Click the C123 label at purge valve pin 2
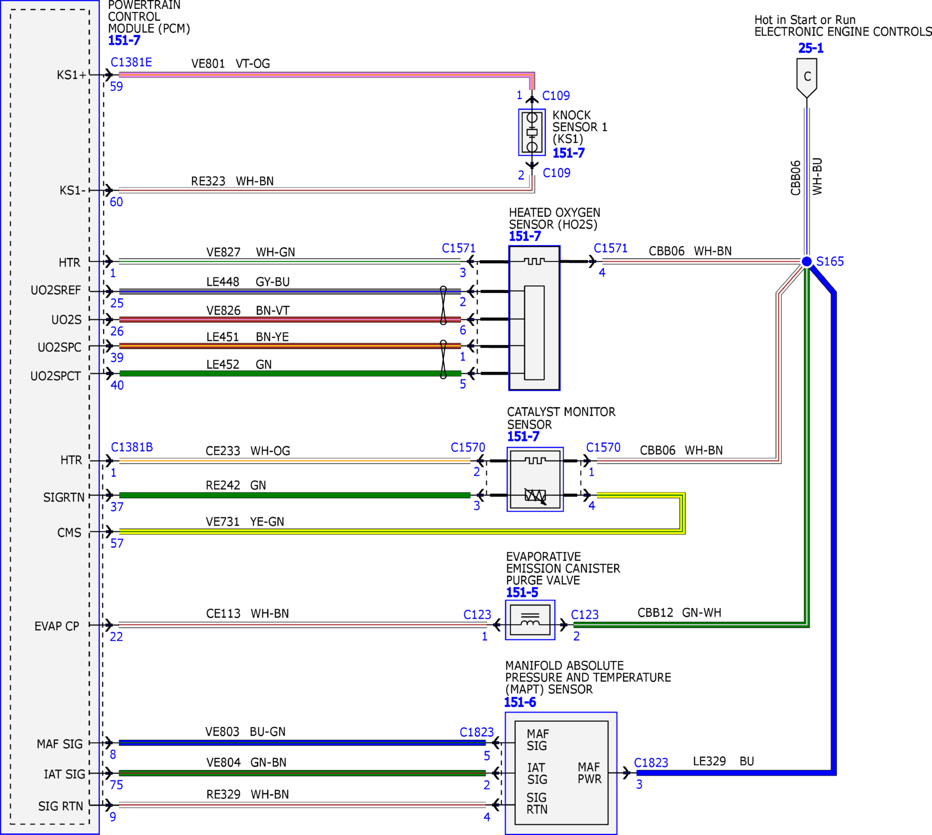Screen dimensions: 932x835 584,614
